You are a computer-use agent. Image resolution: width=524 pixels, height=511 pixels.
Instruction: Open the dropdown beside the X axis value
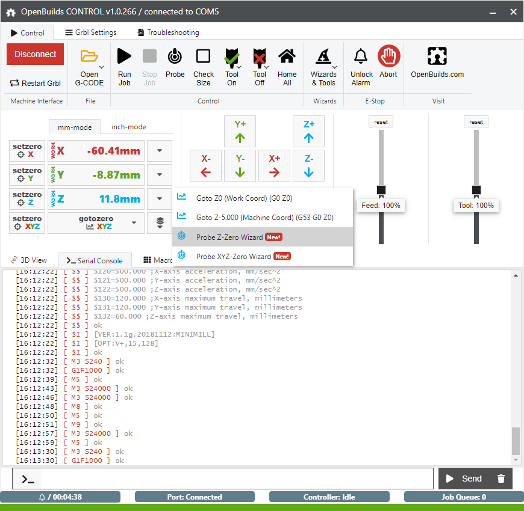pos(159,150)
